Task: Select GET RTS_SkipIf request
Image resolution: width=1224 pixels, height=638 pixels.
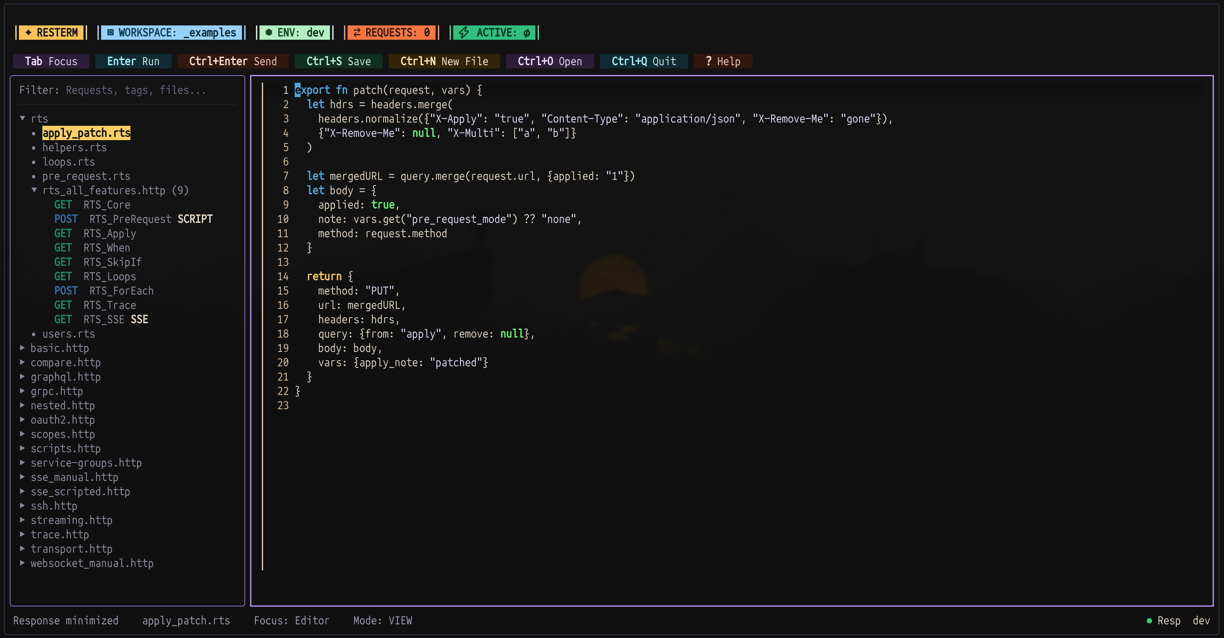Action: pos(98,262)
